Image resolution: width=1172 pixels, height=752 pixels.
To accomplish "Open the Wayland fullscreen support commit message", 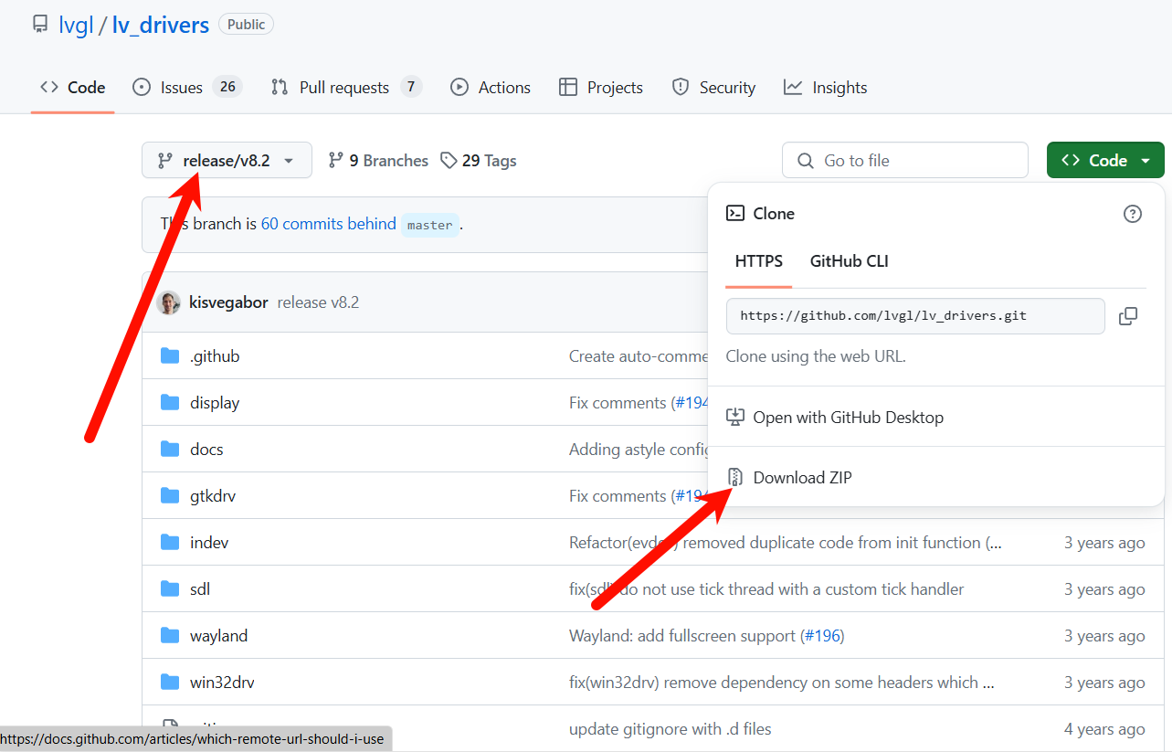I will coord(682,636).
